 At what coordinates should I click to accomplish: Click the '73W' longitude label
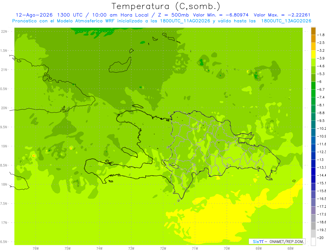tap(131, 248)
